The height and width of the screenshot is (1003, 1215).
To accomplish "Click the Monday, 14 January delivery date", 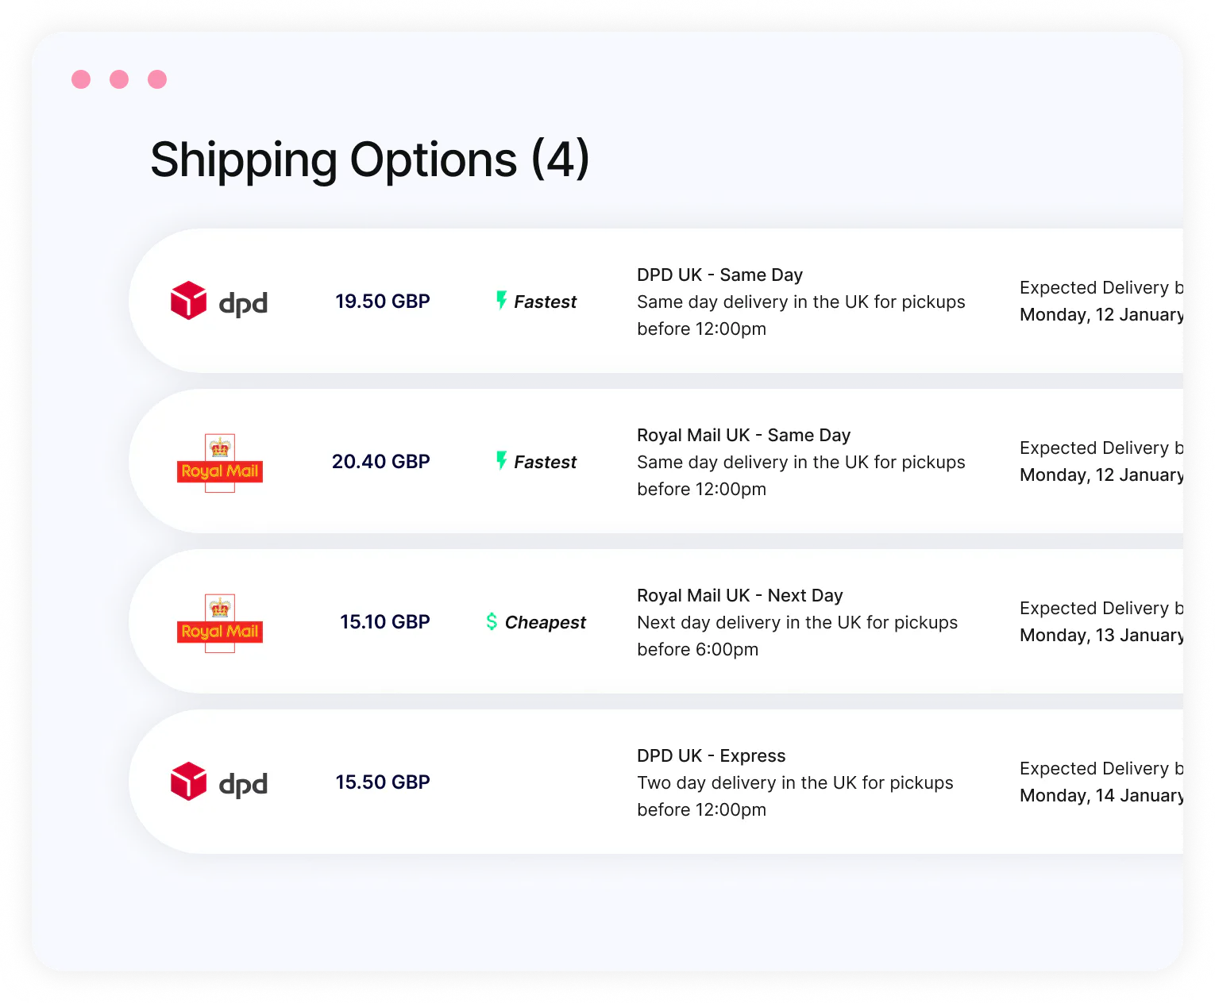I will point(1101,796).
